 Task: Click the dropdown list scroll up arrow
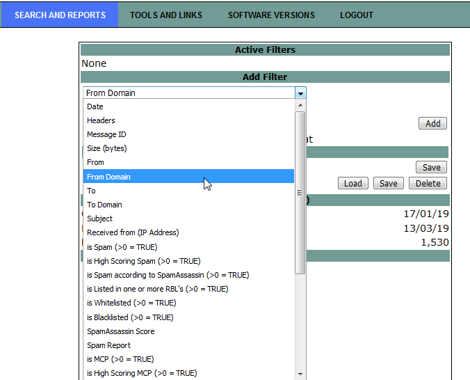pyautogui.click(x=300, y=105)
